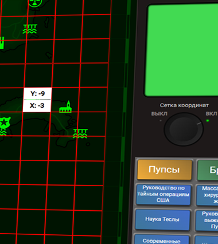218x244 pixels.
Task: Click the Современные button at bottom
Action: coord(162,239)
